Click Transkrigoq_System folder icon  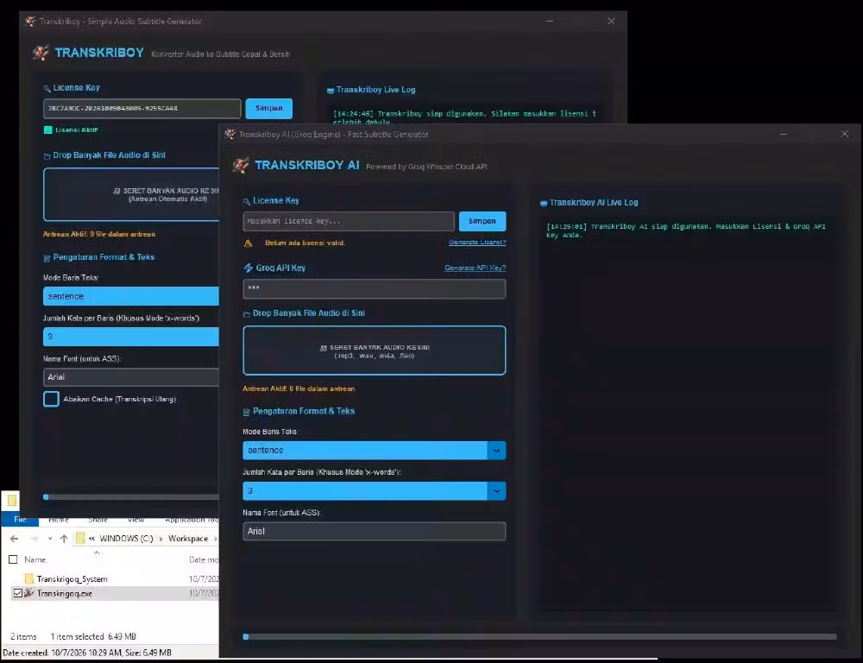[29, 578]
